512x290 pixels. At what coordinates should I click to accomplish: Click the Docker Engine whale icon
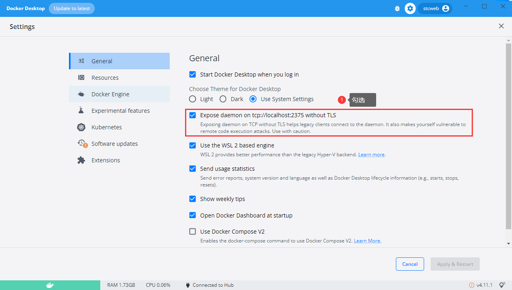pos(81,94)
